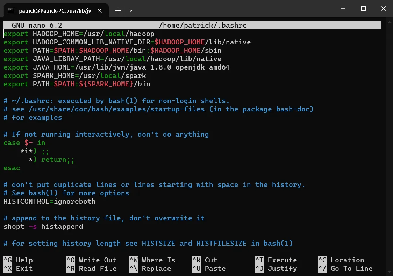Click the 'append to the history file' comment
The image size is (393, 276).
tap(104, 218)
